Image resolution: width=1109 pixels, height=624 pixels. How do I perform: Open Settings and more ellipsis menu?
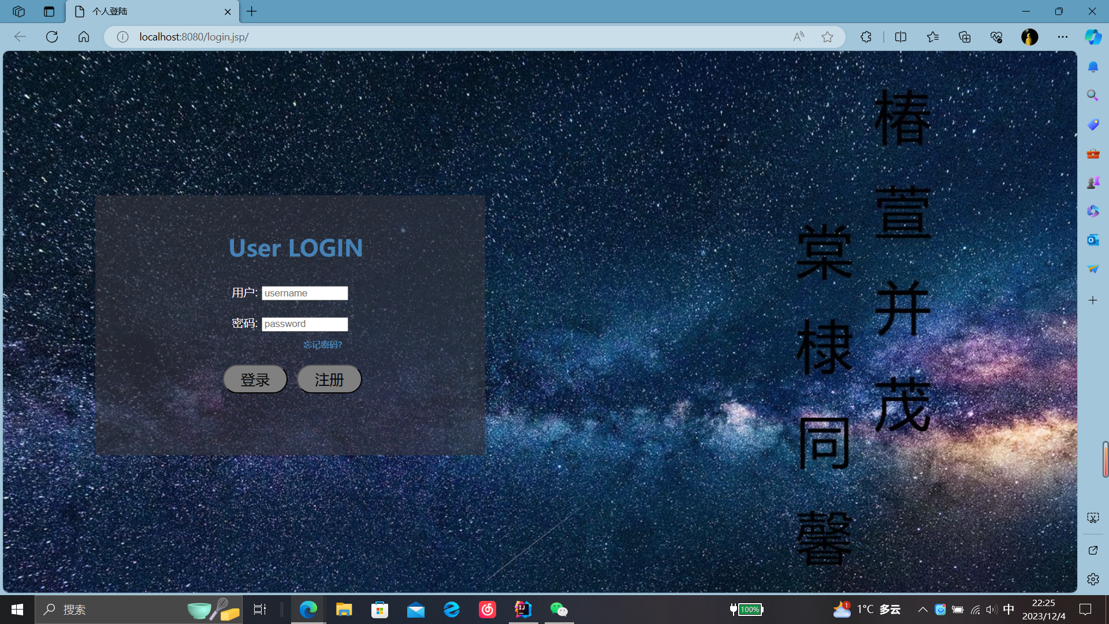tap(1063, 37)
